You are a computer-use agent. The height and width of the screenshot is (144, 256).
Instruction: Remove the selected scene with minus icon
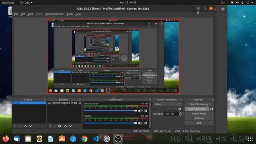click(20, 126)
